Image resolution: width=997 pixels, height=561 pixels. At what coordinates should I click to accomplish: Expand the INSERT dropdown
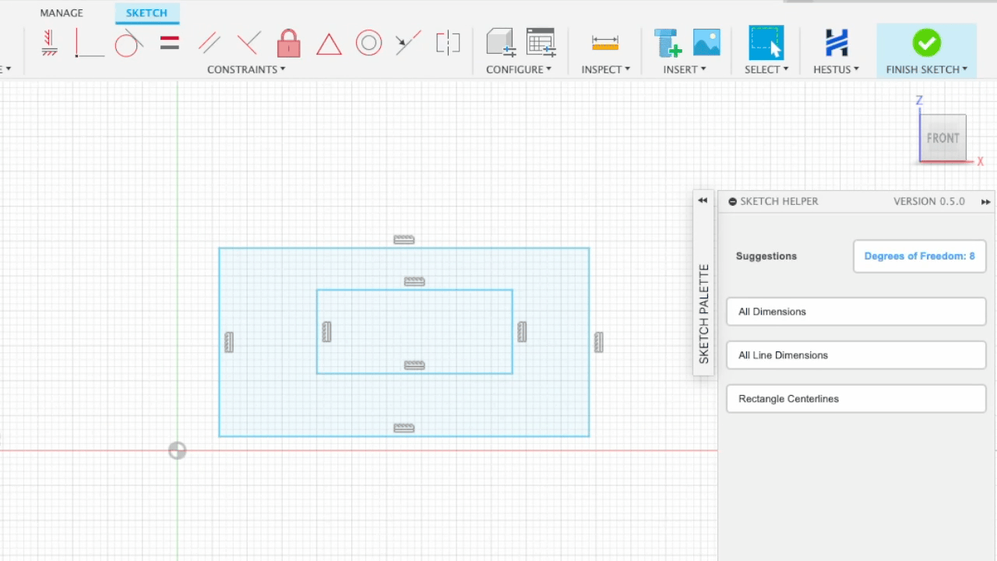685,69
